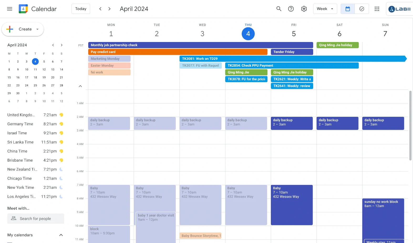Click the search magnifier icon
The width and height of the screenshot is (413, 243).
279,9
